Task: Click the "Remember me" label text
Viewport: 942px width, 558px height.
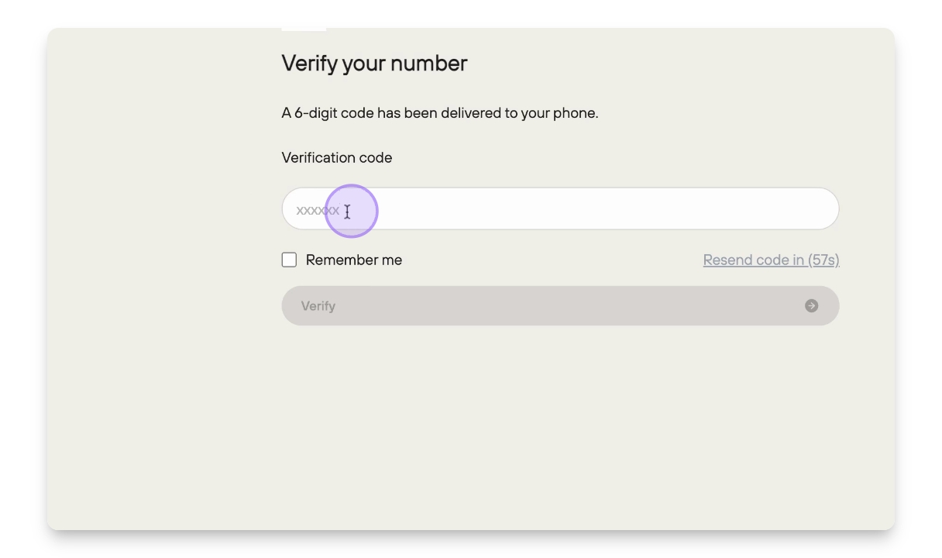Action: [x=354, y=260]
